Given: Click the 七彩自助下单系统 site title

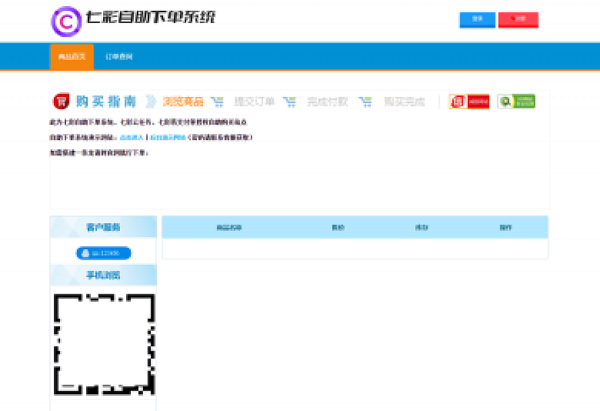Looking at the screenshot, I should [151, 18].
